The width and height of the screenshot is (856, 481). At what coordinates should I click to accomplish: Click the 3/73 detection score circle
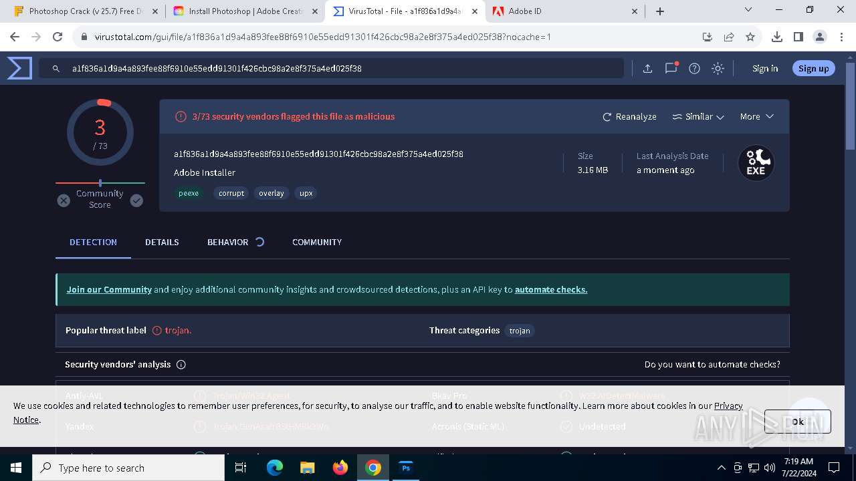coord(100,132)
